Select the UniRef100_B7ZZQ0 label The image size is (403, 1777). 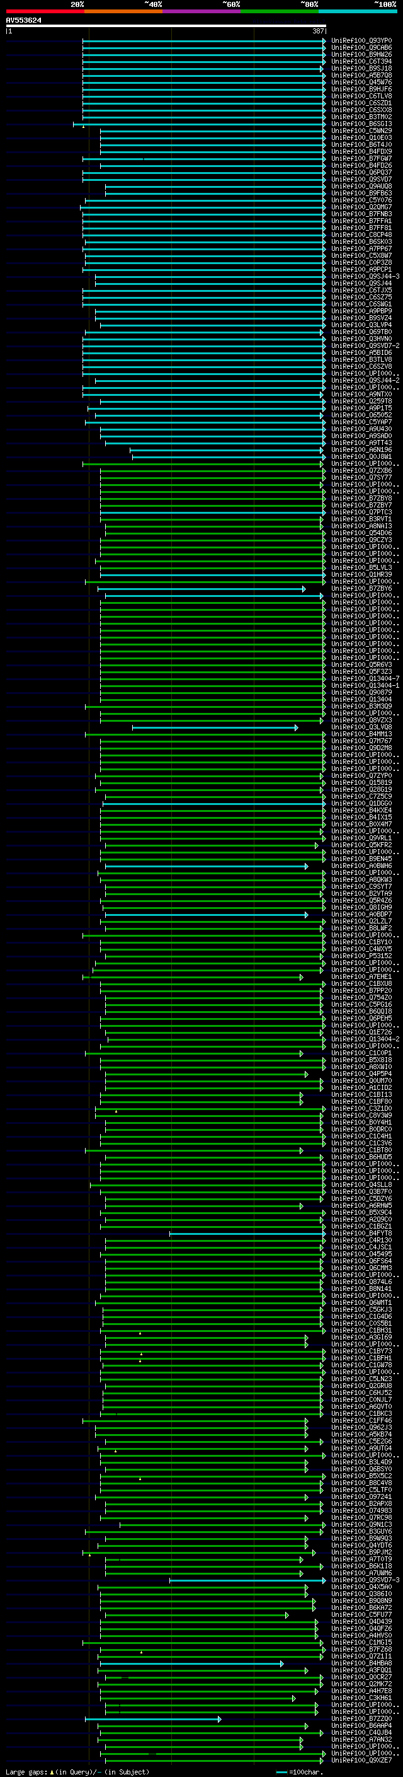(x=361, y=1718)
